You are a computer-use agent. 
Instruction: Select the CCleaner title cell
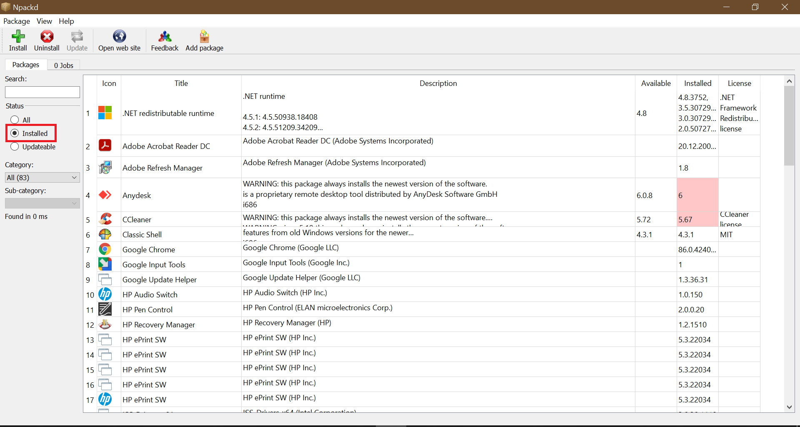[181, 219]
